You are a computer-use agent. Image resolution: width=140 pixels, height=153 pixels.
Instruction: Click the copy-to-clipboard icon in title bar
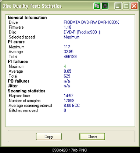tap(97, 6)
